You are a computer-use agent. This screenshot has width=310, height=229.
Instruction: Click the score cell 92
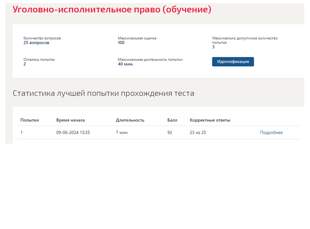[x=170, y=132]
